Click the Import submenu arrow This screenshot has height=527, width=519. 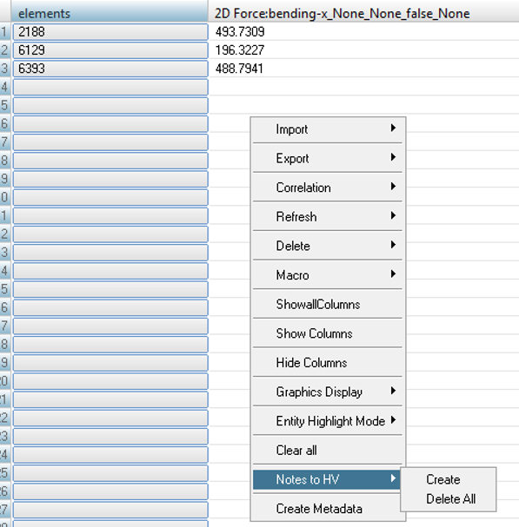click(393, 128)
